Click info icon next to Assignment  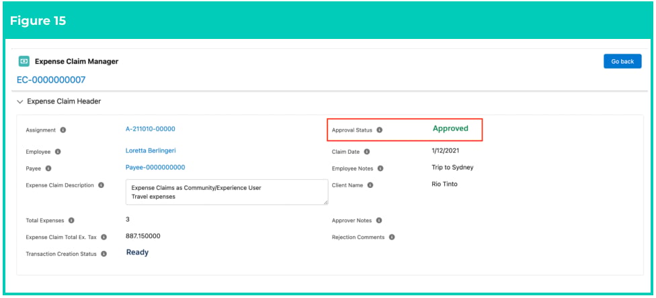[x=63, y=130]
